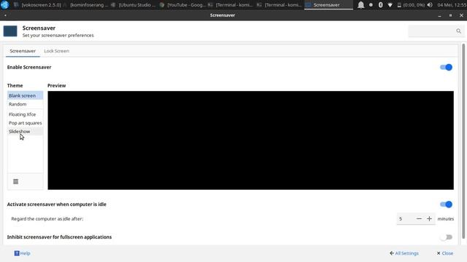This screenshot has width=467, height=262.
Task: Enable Inhibit screensaver for fullscreen applications
Action: 446,237
